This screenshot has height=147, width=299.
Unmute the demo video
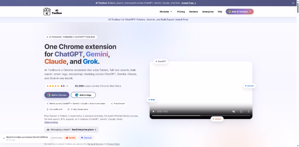tap(234, 112)
